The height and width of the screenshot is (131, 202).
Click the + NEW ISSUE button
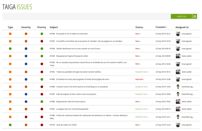[181, 17]
